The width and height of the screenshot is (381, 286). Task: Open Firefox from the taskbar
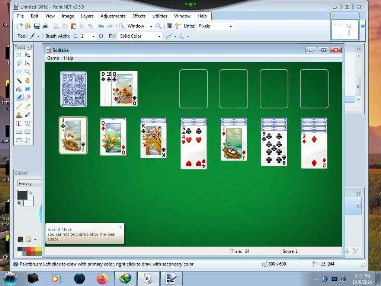[x=102, y=279]
